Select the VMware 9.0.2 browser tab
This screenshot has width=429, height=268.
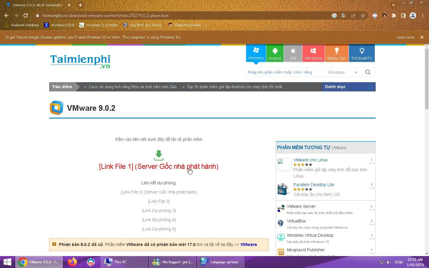point(38,5)
